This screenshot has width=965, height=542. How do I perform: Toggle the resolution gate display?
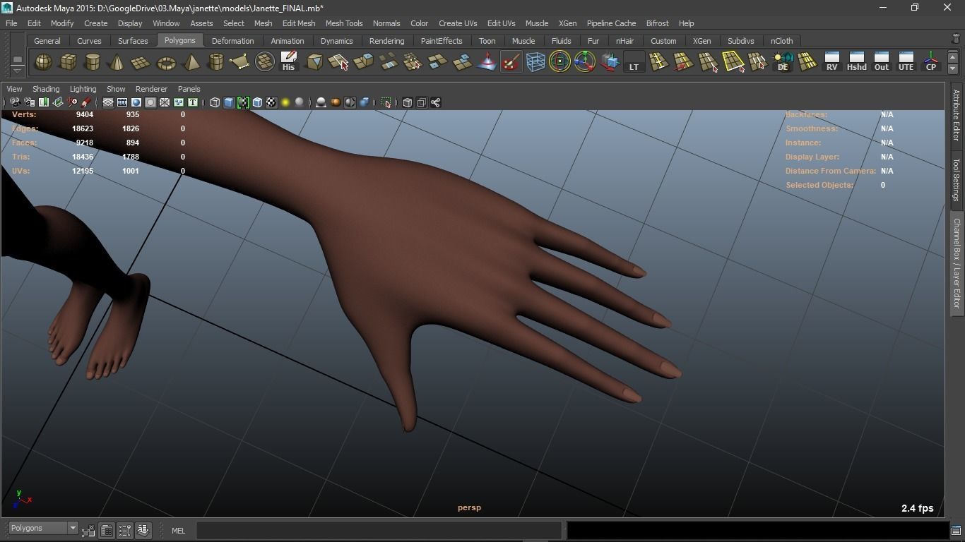pos(136,103)
